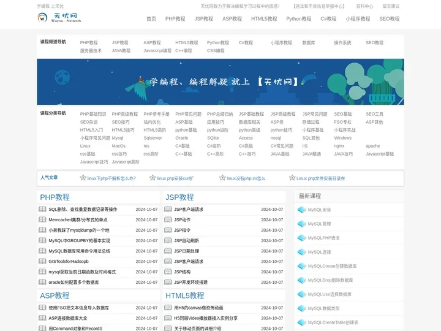Open article 用Command对象和RecordS
This screenshot has width=441, height=331.
click(75, 329)
